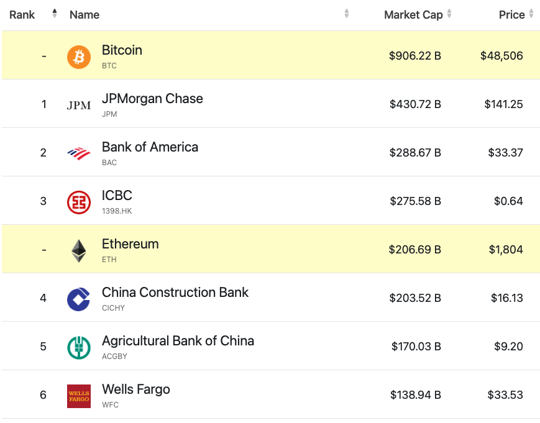Open the Bank of America name link

[x=150, y=147]
